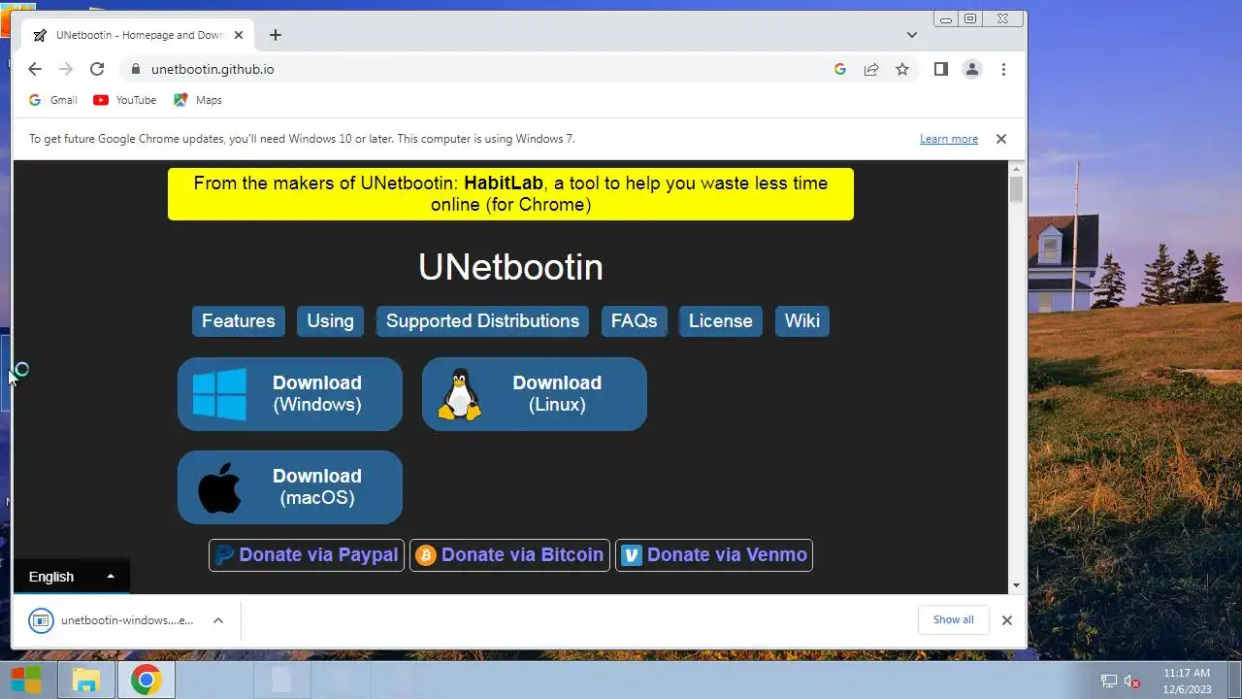Donate via Paypal
1242x699 pixels.
307,555
